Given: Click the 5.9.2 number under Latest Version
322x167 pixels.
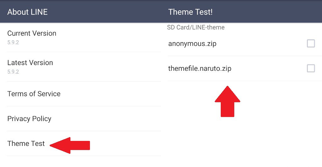Looking at the screenshot, I should pyautogui.click(x=13, y=72).
